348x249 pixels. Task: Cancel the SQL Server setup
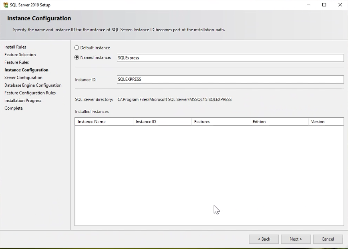click(328, 239)
